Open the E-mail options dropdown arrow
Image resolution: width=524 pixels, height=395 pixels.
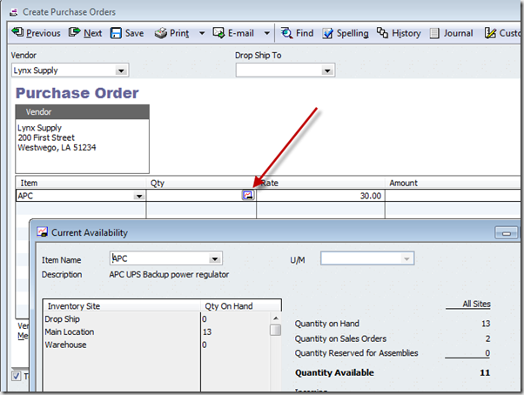(266, 33)
